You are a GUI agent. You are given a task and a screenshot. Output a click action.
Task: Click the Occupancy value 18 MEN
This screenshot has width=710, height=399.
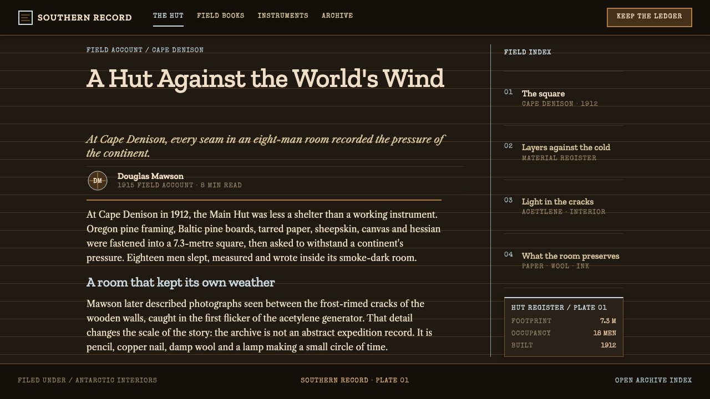pos(605,333)
